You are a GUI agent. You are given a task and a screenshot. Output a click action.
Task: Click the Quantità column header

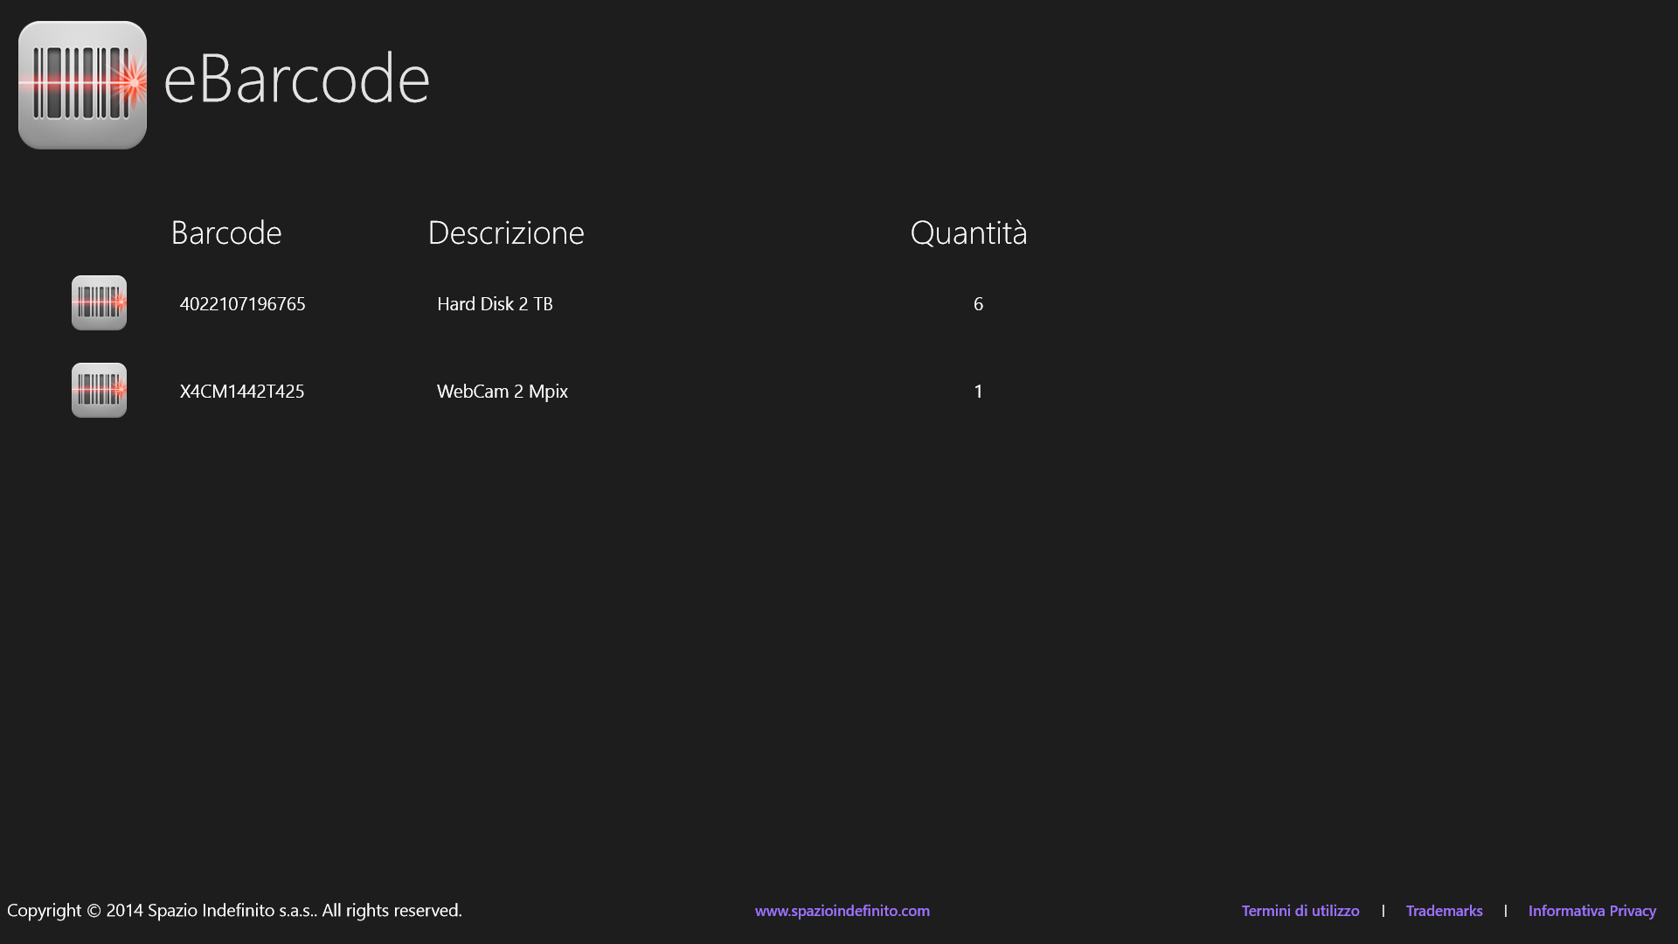[968, 233]
